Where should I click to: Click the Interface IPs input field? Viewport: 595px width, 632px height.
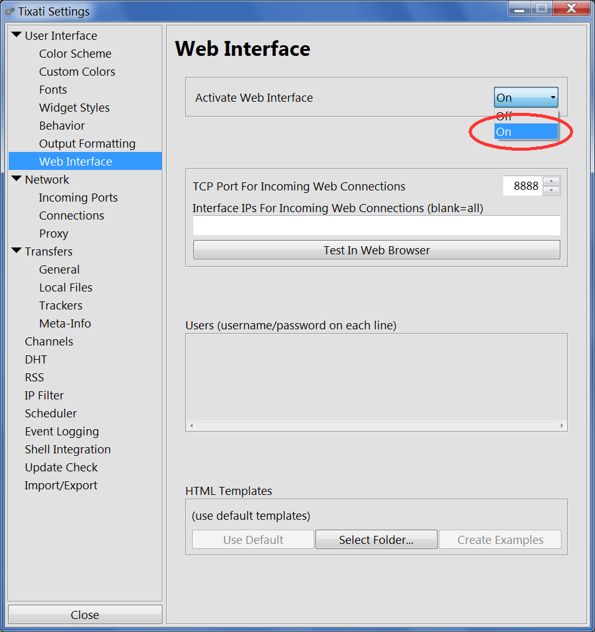point(376,225)
